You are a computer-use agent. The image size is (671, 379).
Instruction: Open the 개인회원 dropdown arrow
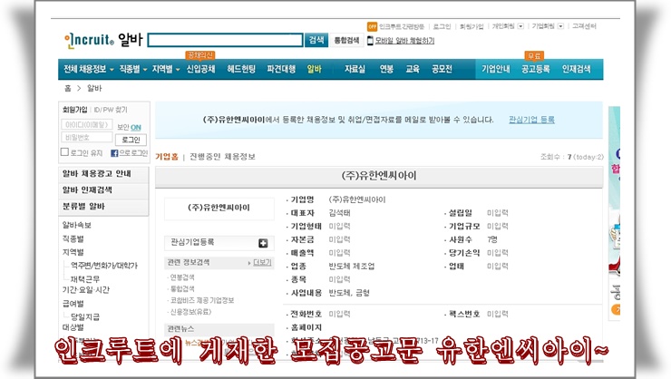(x=520, y=26)
